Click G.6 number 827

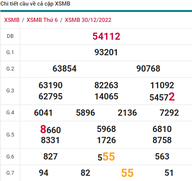pos(50,157)
